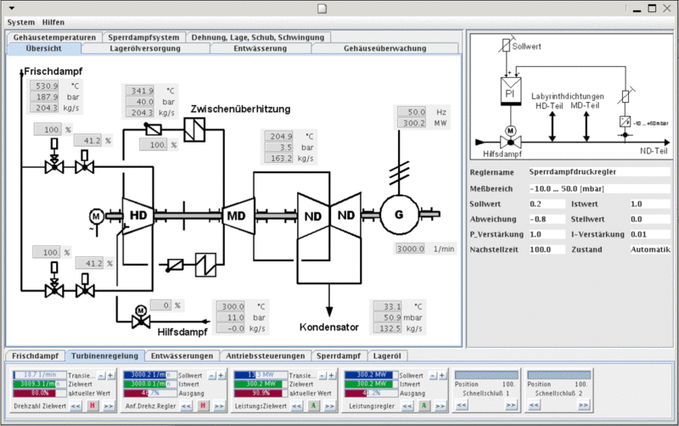Open the Lageröl tab
Viewport: 679px width, 426px height.
tap(387, 356)
